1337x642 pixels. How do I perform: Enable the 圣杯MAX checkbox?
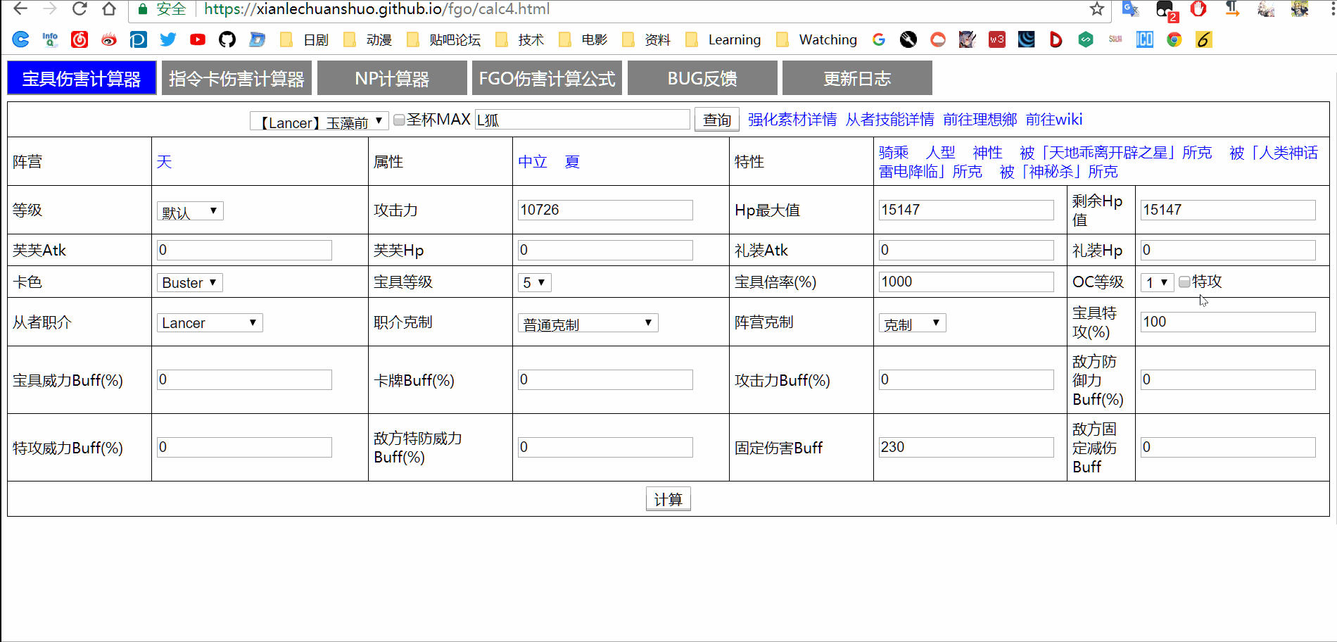(x=398, y=119)
